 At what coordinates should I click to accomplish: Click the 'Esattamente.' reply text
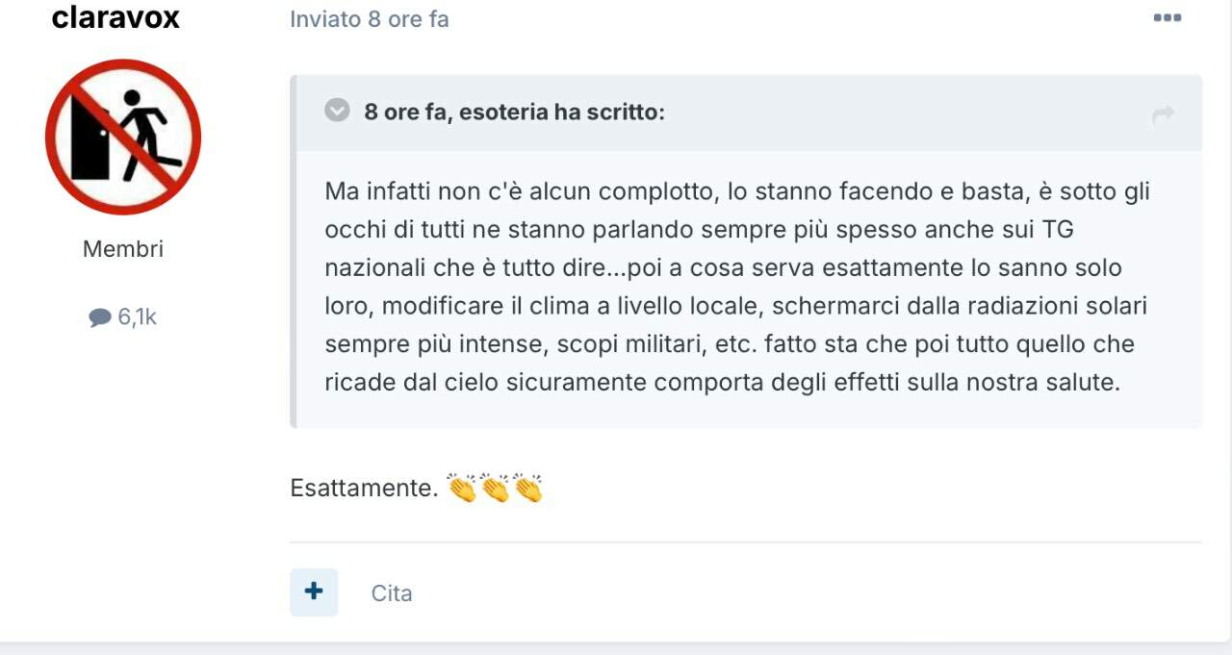[x=364, y=488]
